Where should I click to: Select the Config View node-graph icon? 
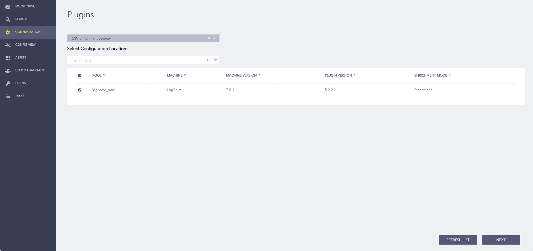click(8, 45)
